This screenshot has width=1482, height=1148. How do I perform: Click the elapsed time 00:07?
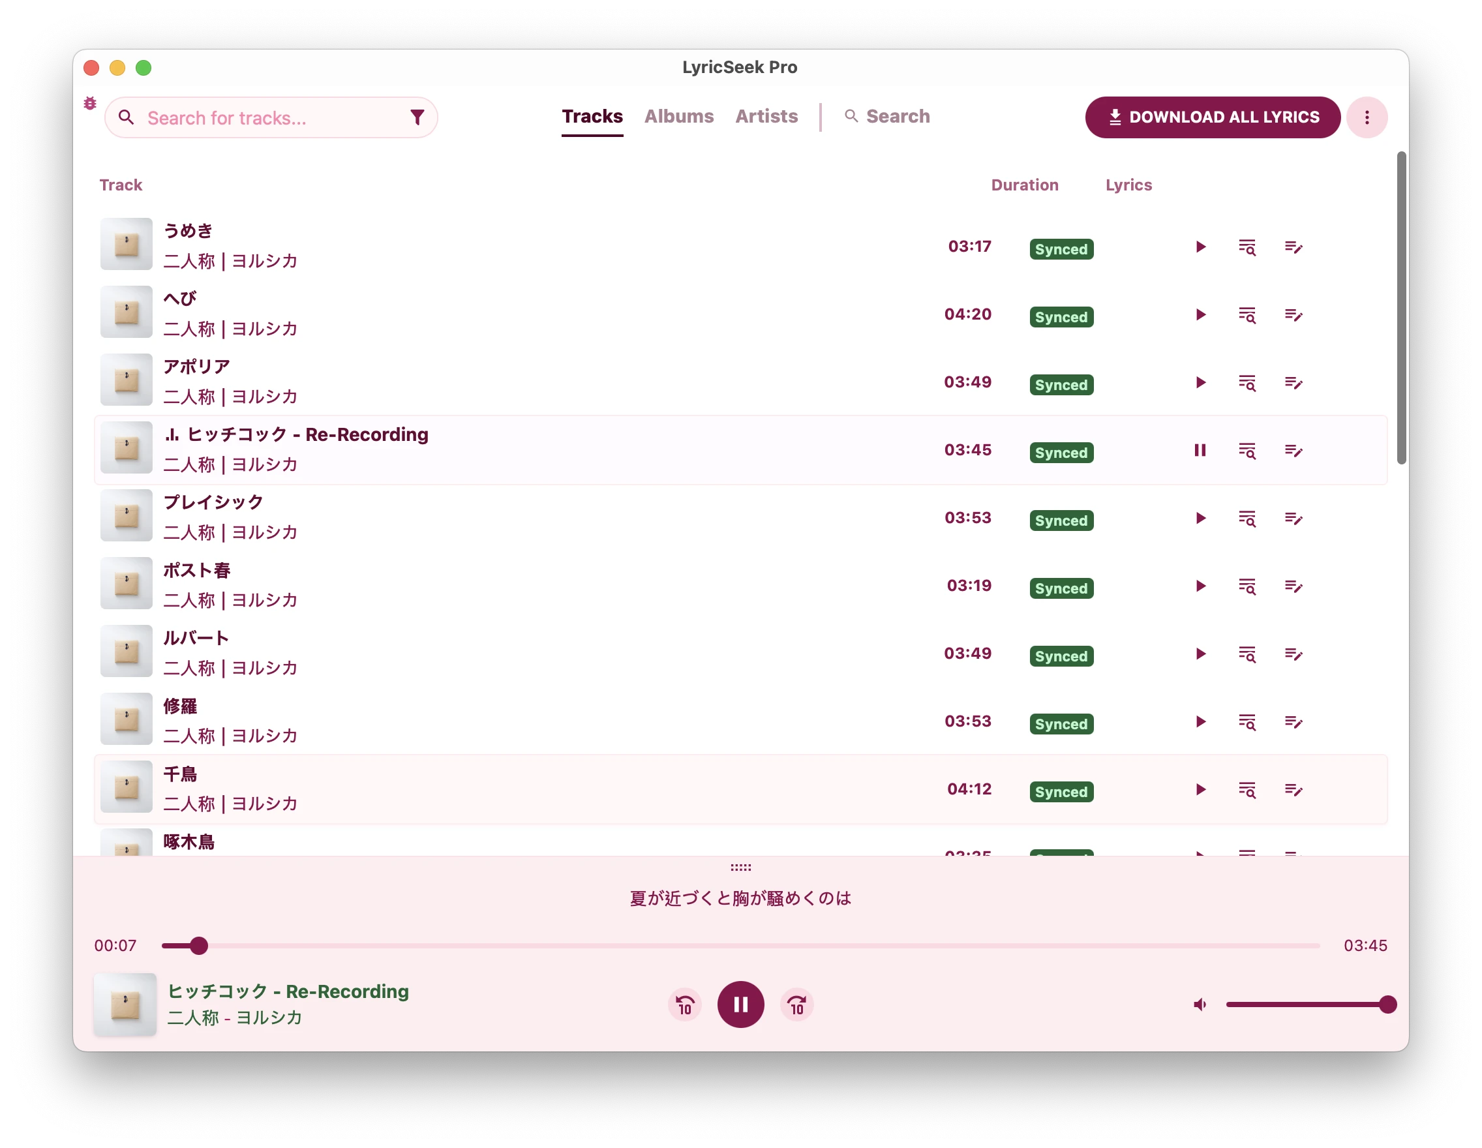115,946
